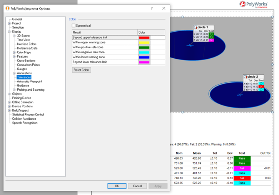The image size is (279, 195).
Task: Click the PolyWorks logo in report
Action: tap(253, 4)
